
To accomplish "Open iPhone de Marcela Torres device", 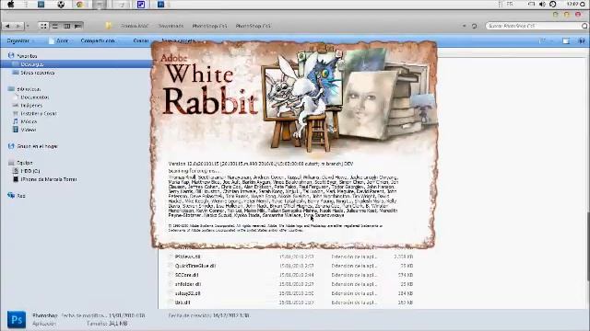I will click(49, 179).
